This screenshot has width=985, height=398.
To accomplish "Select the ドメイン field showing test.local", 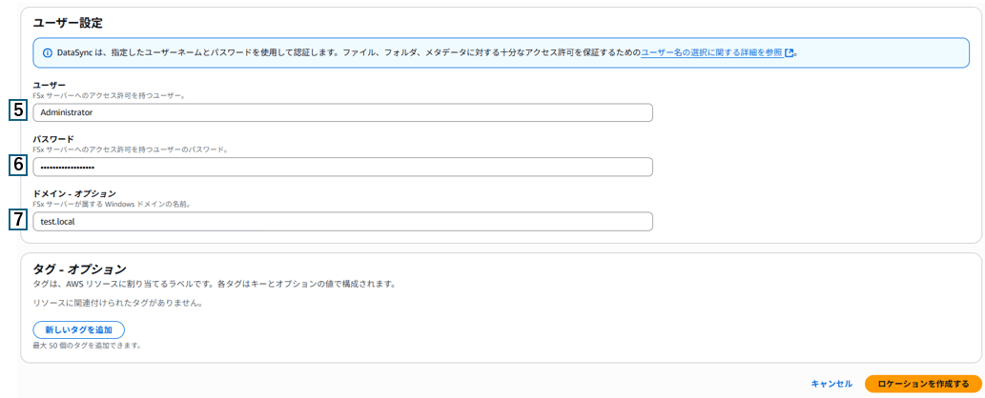I will point(342,221).
